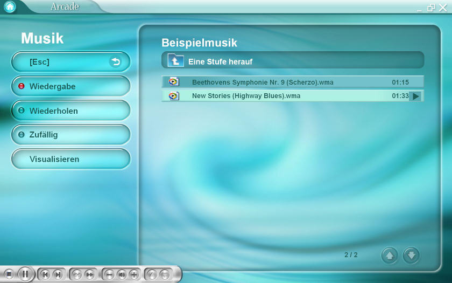Skip to next track
Image resolution: width=452 pixels, height=283 pixels.
pyautogui.click(x=58, y=274)
